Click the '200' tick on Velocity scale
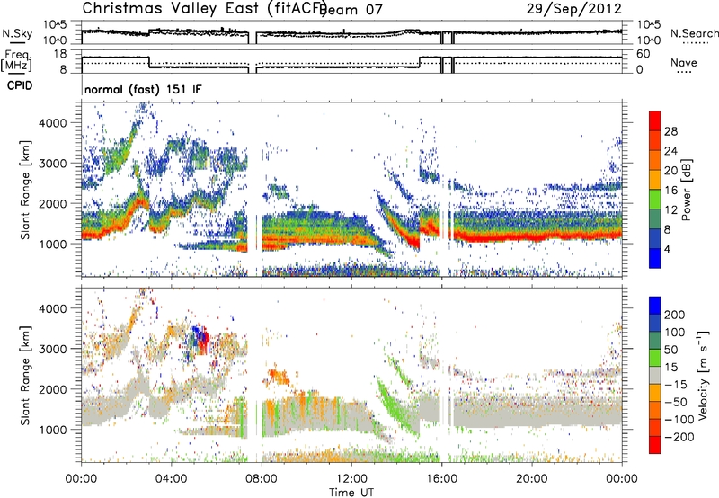This screenshot has width=719, height=498. pyautogui.click(x=674, y=315)
